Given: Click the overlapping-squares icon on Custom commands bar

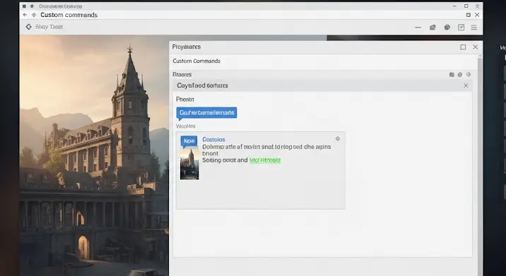Looking at the screenshot, I should pyautogui.click(x=469, y=15).
